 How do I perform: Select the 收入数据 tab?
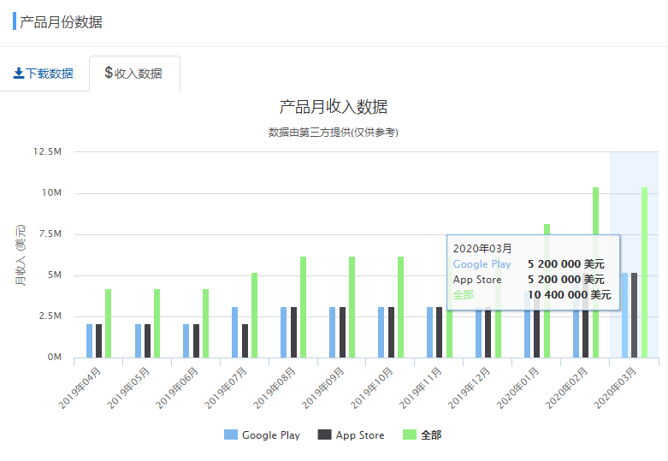click(x=133, y=74)
